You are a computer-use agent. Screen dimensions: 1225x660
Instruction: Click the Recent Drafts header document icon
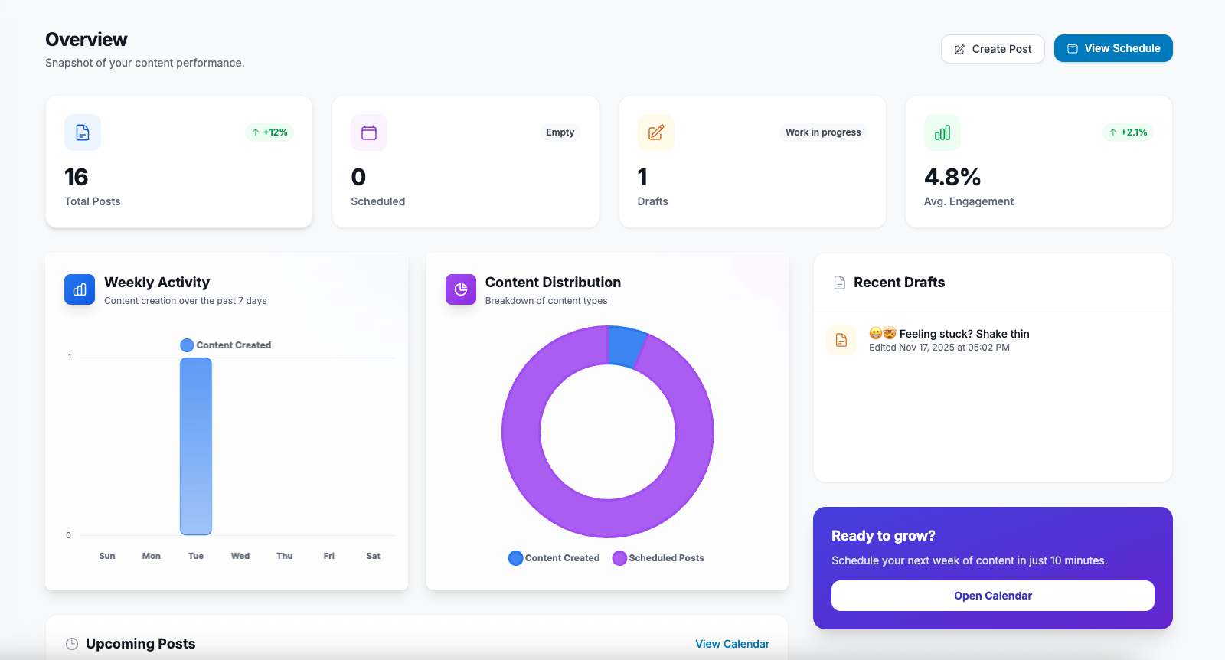[840, 283]
